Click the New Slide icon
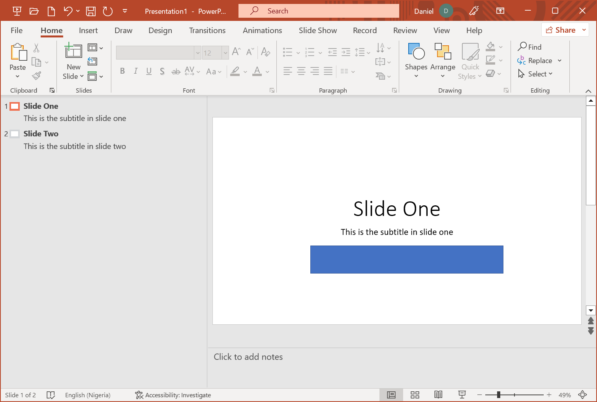Image resolution: width=597 pixels, height=402 pixels. tap(73, 51)
